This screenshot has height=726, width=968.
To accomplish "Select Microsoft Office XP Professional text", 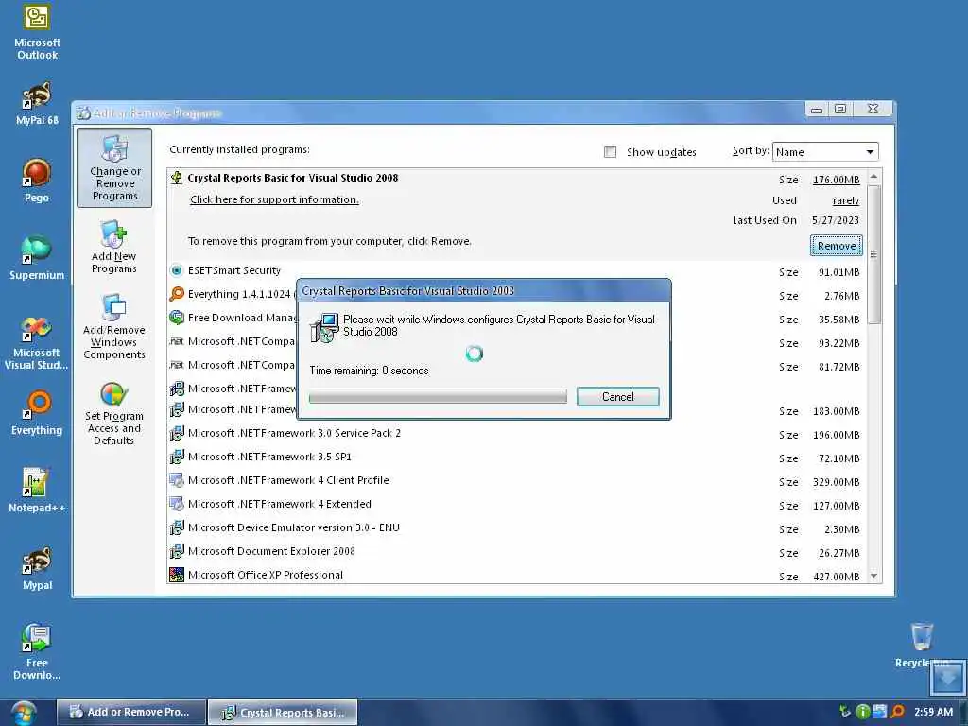I will point(265,575).
